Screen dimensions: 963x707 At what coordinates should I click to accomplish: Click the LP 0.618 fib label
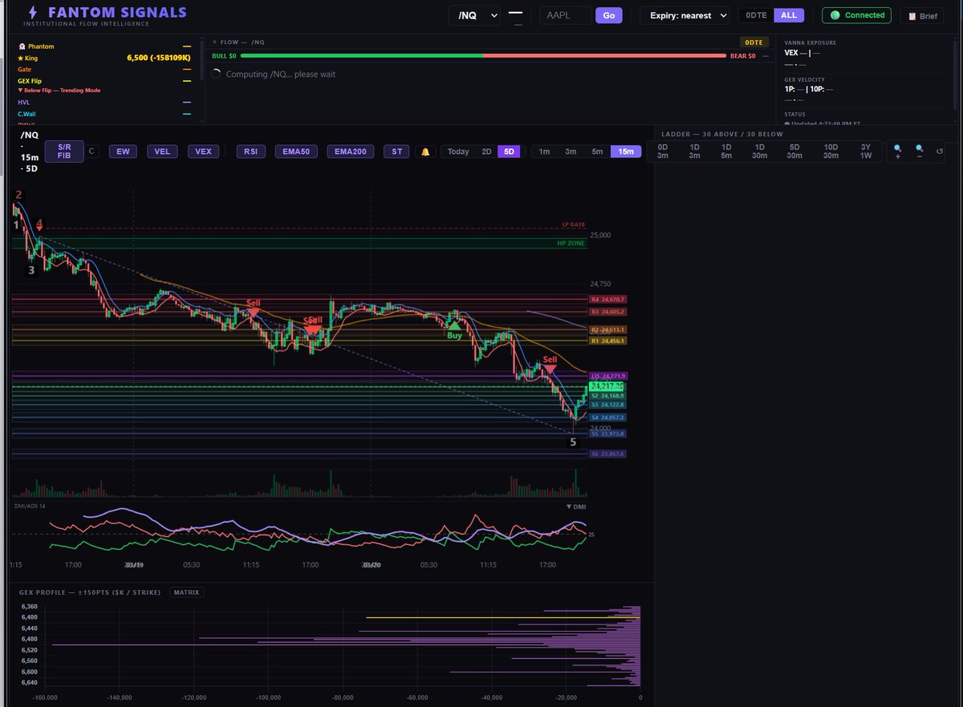click(574, 225)
